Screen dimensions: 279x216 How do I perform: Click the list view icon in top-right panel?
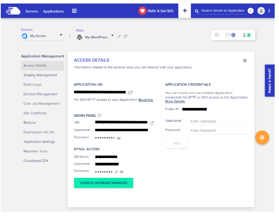(217, 35)
